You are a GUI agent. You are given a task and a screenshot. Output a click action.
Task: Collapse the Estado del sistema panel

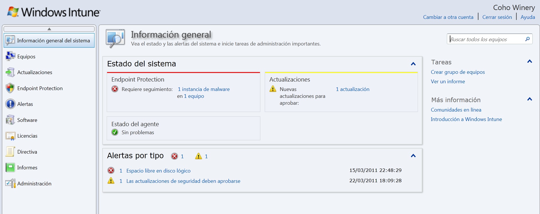tap(413, 64)
